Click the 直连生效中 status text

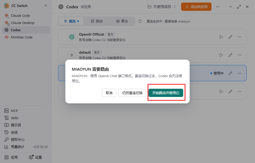pyautogui.click(x=168, y=21)
